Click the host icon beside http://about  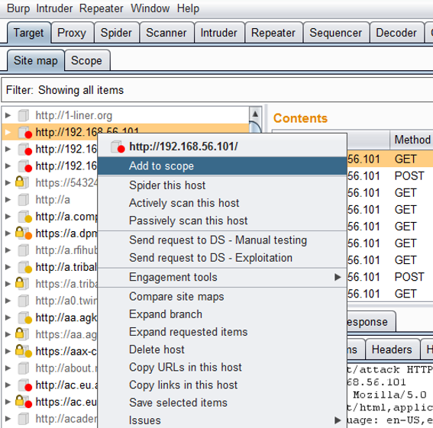click(x=24, y=368)
